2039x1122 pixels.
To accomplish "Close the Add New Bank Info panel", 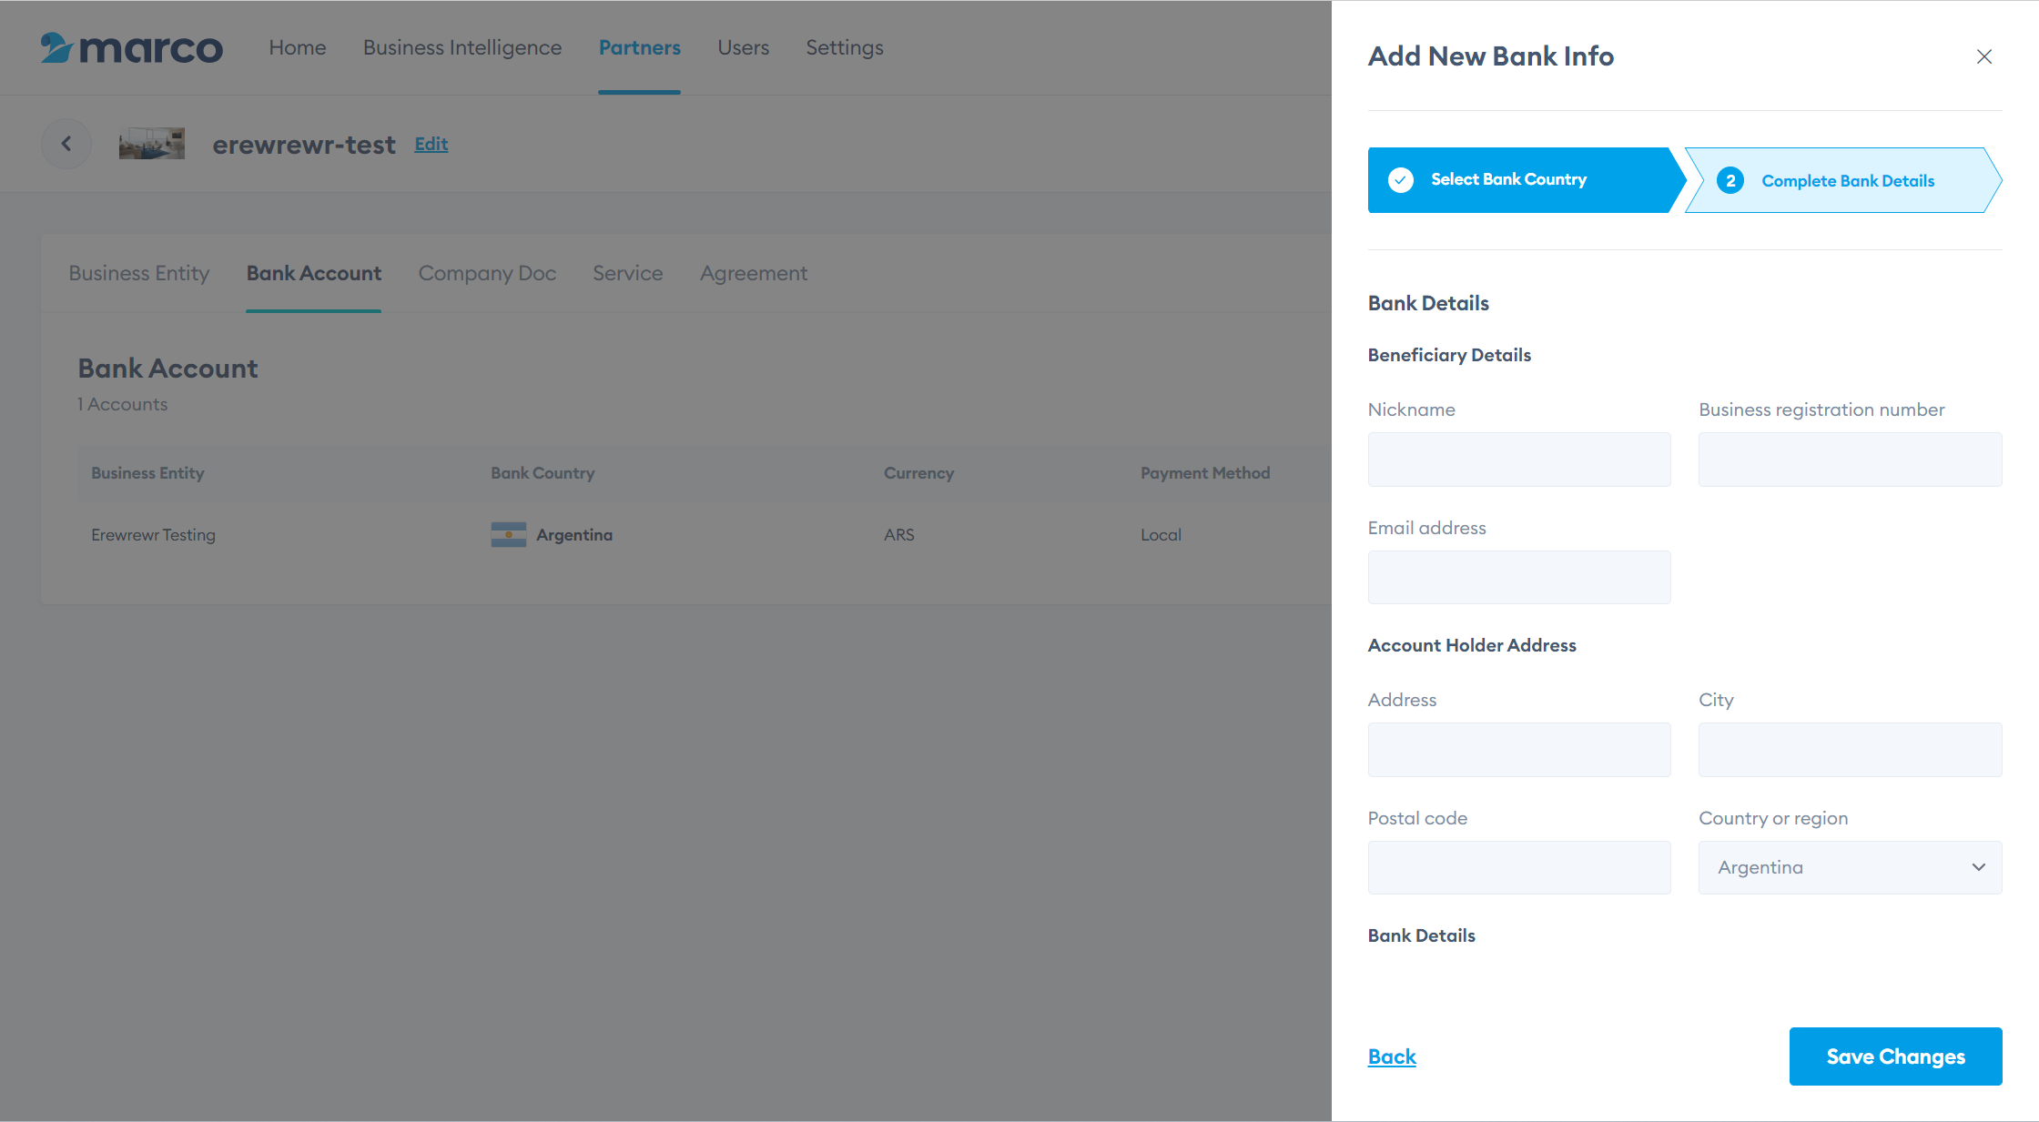I will [x=1984, y=56].
